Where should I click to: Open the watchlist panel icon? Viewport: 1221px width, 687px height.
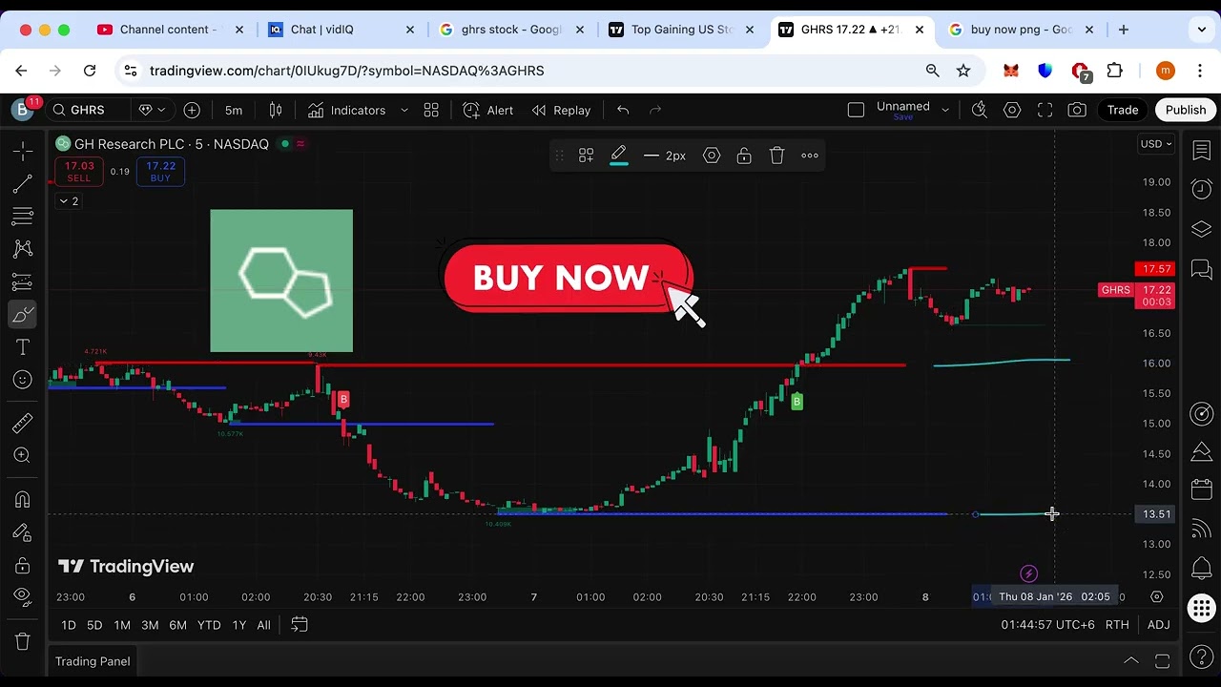point(1202,151)
